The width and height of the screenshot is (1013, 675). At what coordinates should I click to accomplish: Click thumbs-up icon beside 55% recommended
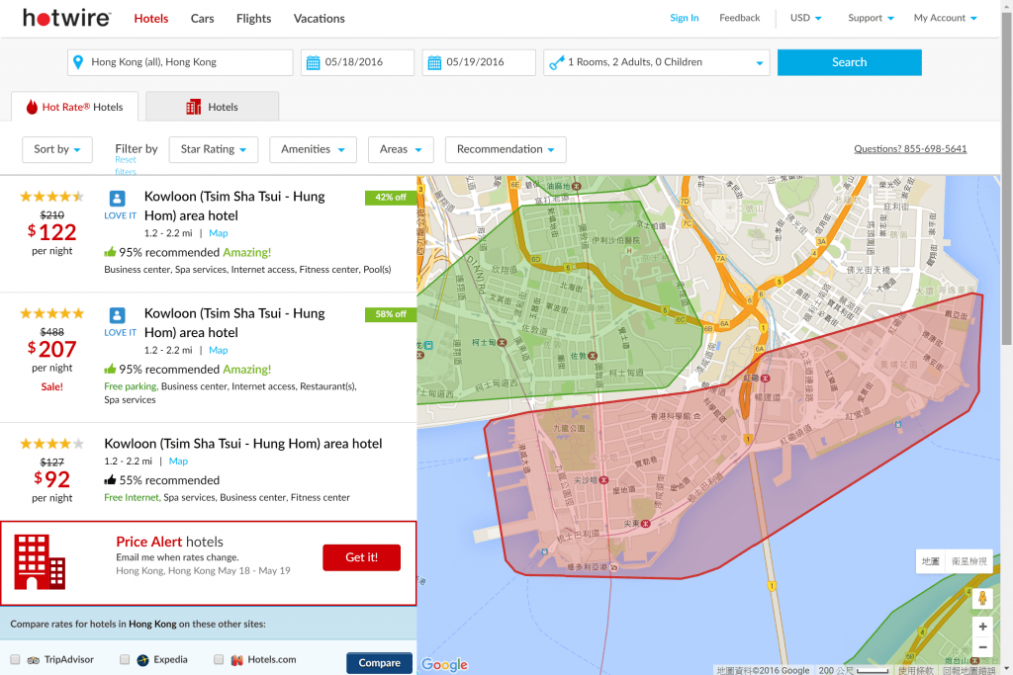click(x=110, y=480)
